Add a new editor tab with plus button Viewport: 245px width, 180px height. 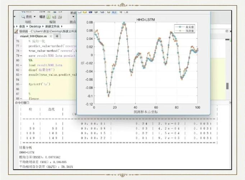point(57,36)
